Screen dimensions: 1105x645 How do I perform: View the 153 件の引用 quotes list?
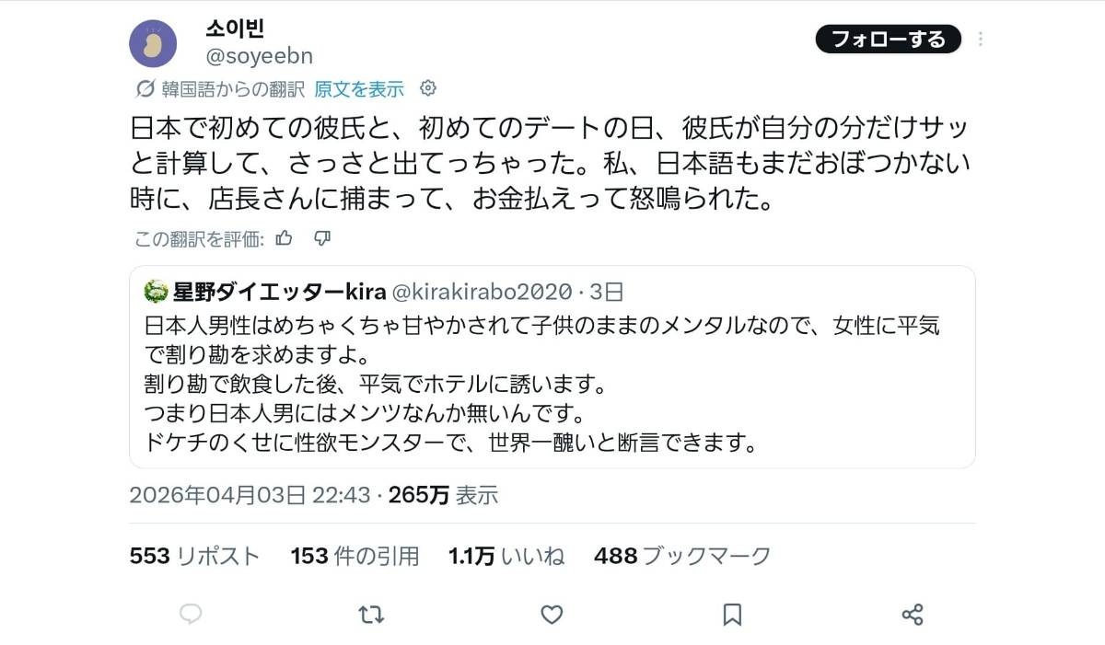coord(355,556)
